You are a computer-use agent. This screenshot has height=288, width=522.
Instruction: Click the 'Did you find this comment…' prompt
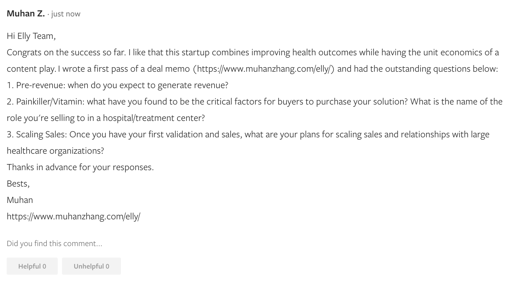pos(54,244)
